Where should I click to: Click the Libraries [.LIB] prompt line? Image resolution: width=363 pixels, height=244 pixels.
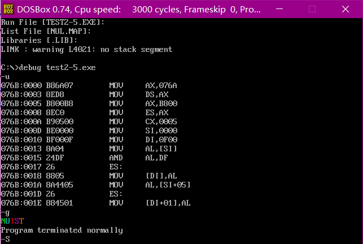pyautogui.click(x=40, y=41)
